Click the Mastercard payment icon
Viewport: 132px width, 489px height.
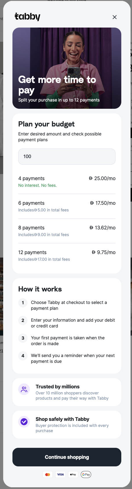pos(48,474)
